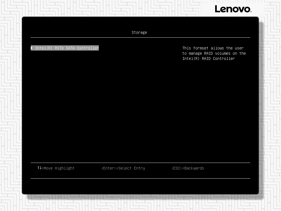This screenshot has height=211, width=281.
Task: Click the divider line below Storage title
Action: pyautogui.click(x=140, y=37)
